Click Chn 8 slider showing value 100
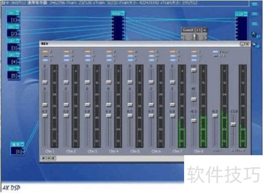 point(194,70)
